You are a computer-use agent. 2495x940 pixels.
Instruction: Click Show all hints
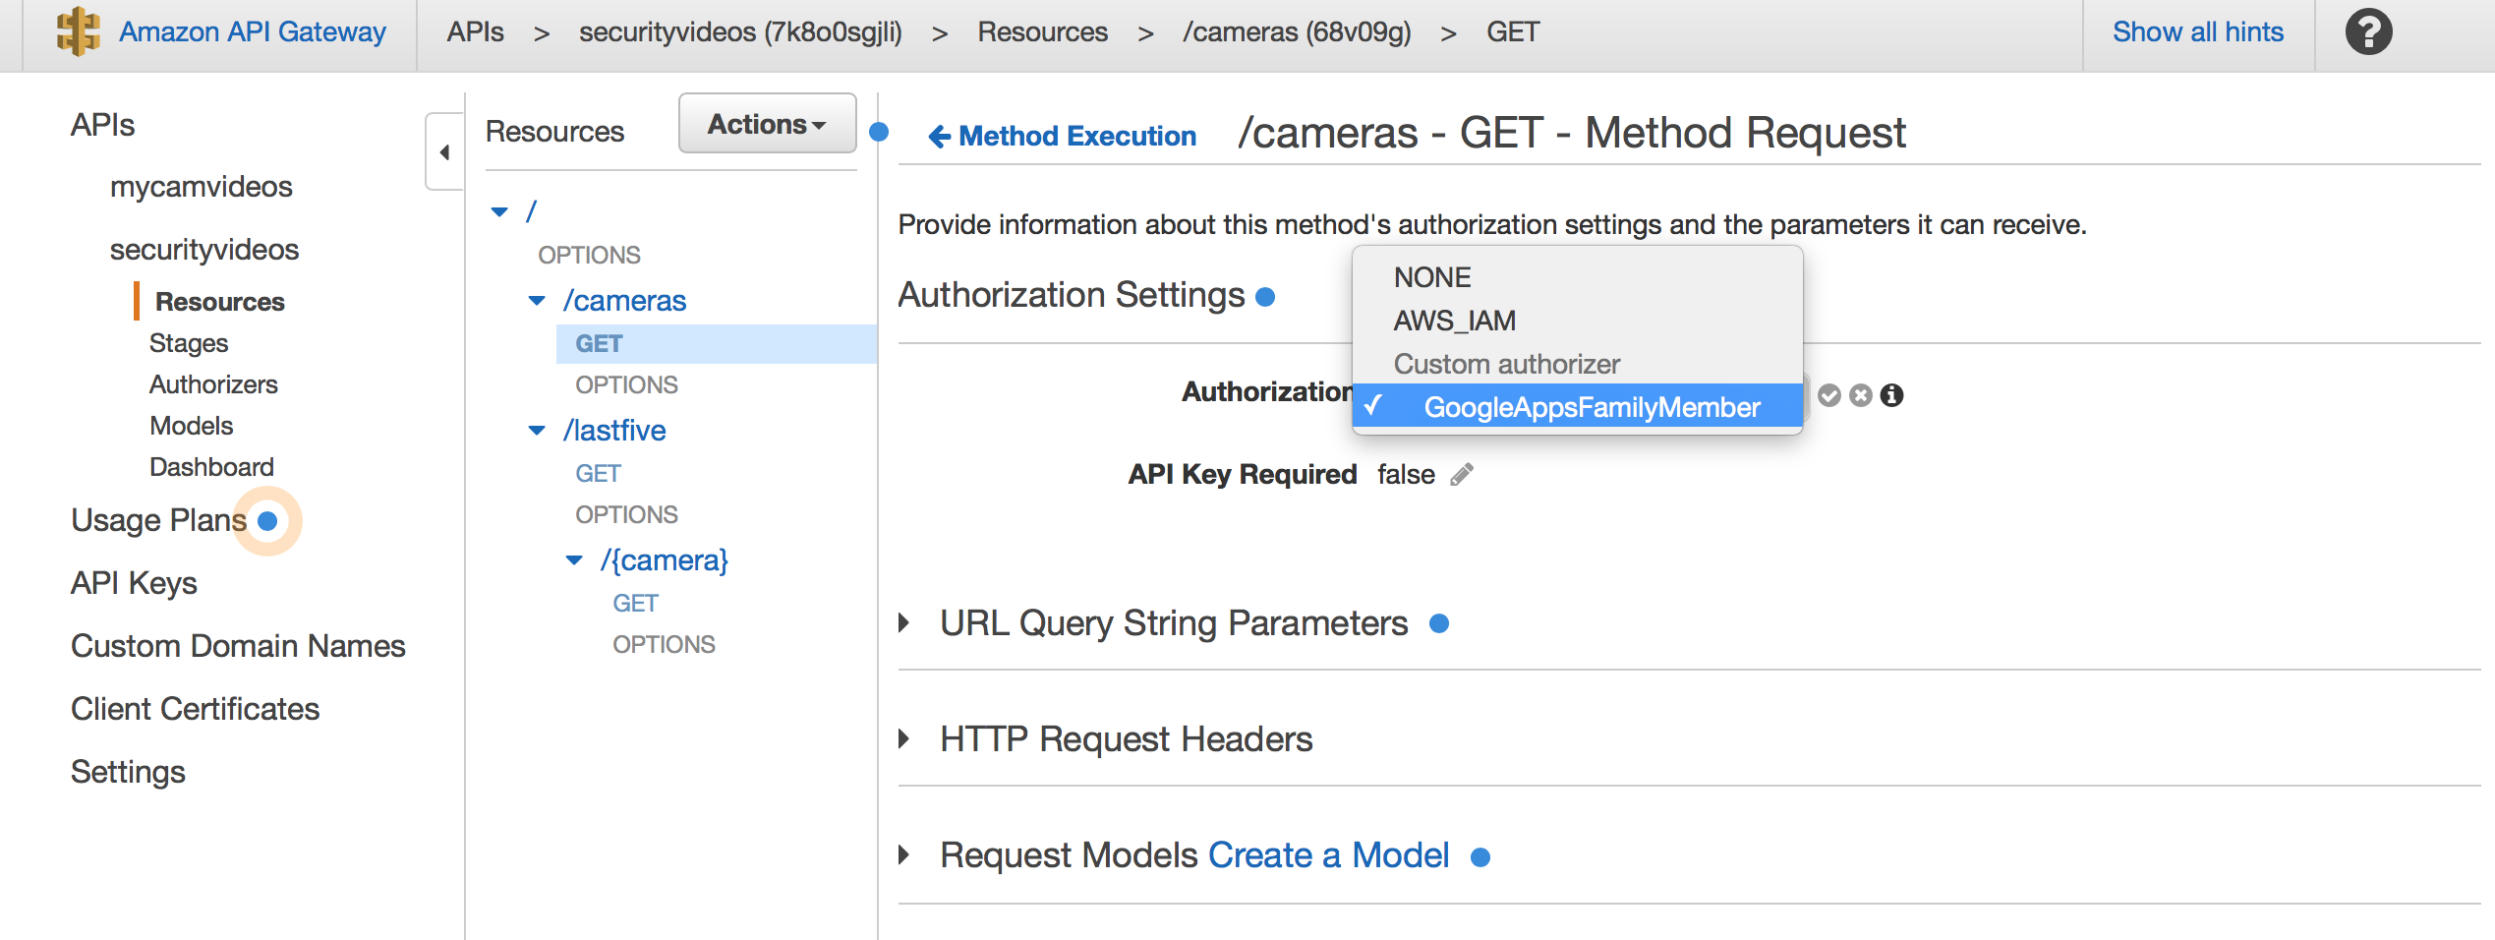click(x=2198, y=32)
